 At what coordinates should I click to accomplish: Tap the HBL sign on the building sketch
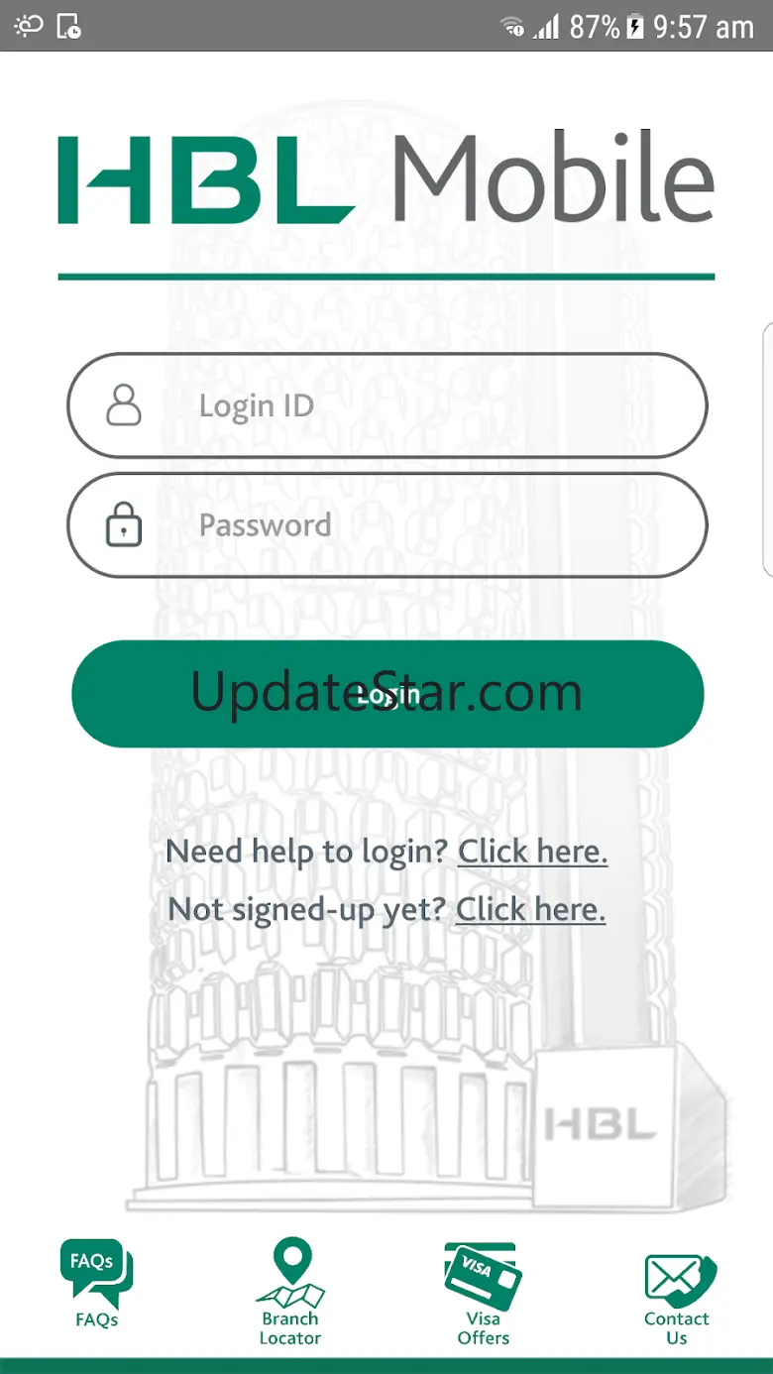[x=601, y=1125]
